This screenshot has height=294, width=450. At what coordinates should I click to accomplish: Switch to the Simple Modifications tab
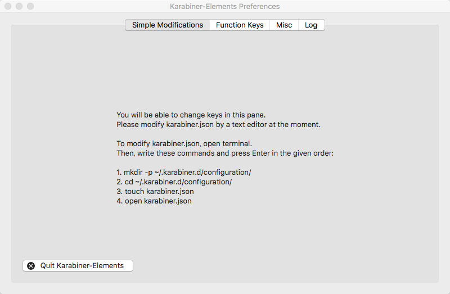coord(168,25)
